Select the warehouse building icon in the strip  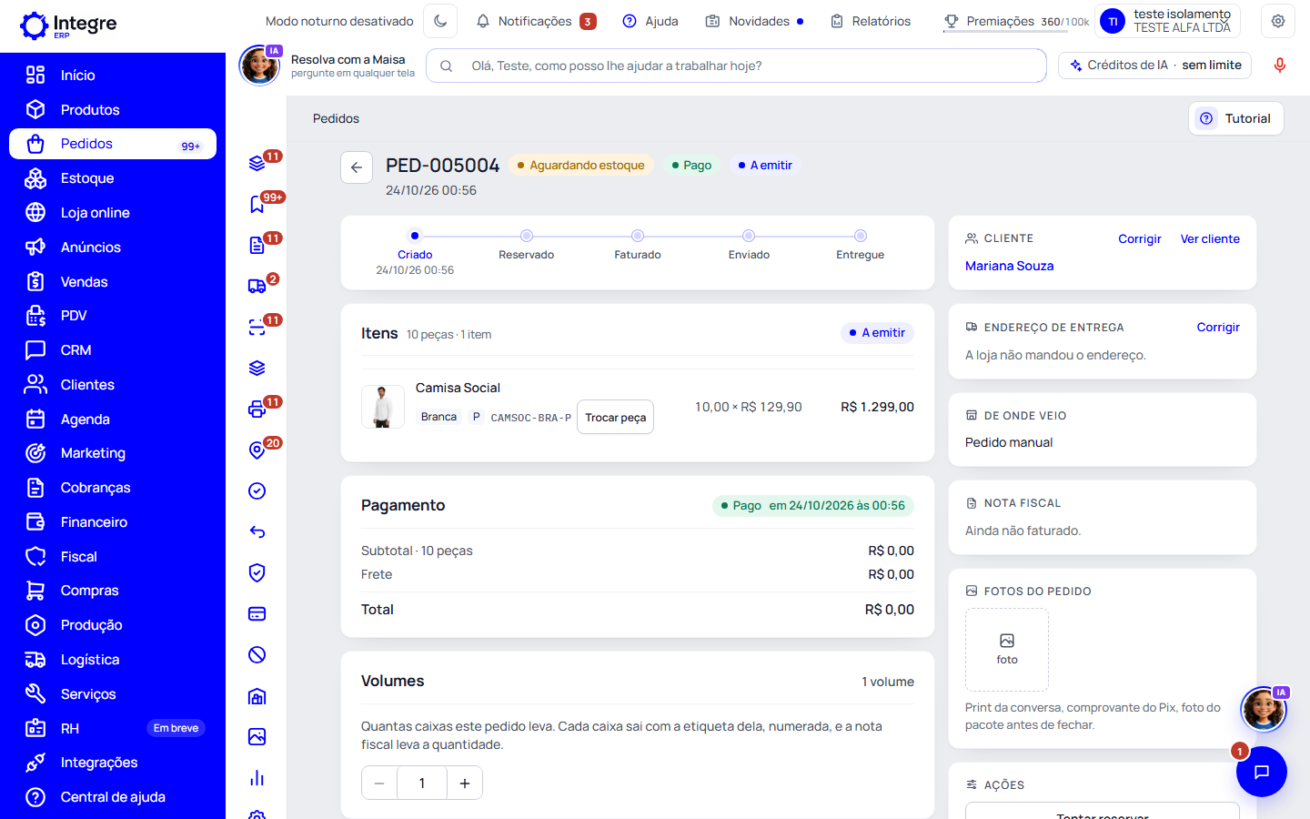point(257,696)
